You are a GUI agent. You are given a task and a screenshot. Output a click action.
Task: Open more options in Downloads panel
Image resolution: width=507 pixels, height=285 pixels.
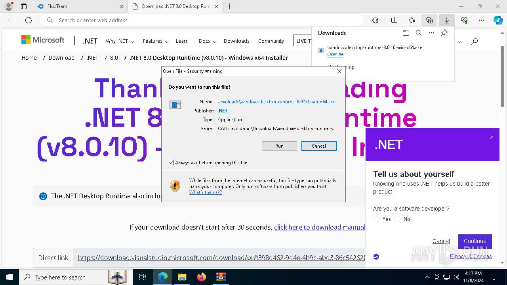pos(431,33)
